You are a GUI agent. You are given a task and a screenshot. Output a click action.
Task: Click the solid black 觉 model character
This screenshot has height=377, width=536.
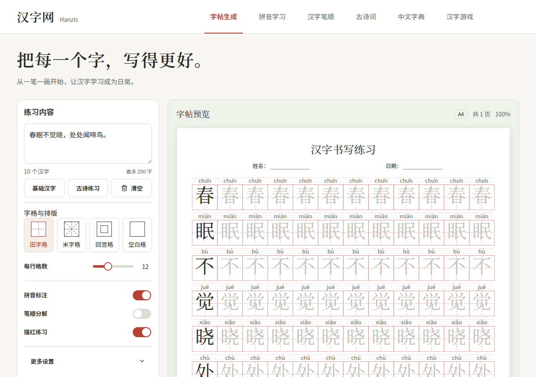coord(205,302)
